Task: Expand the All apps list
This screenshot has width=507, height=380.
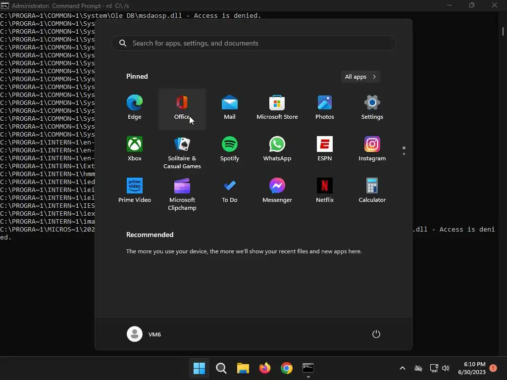Action: click(x=360, y=77)
